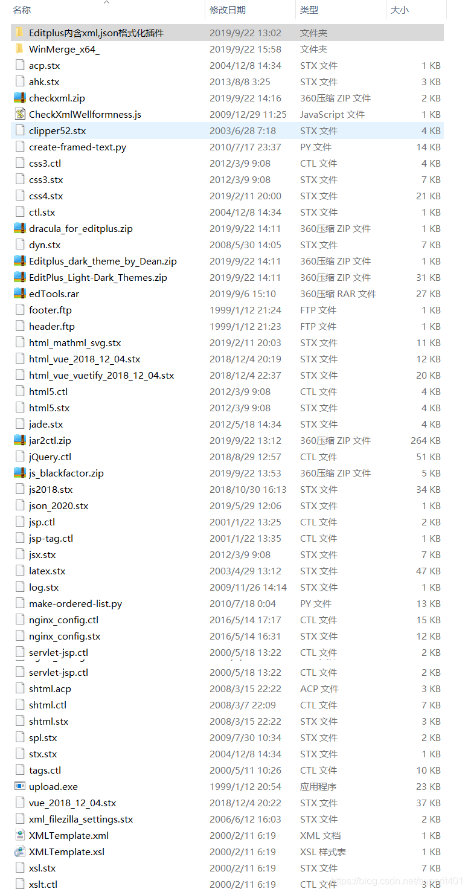Click the js_blackfactor.zip archive icon
This screenshot has width=468, height=892.
tap(19, 473)
